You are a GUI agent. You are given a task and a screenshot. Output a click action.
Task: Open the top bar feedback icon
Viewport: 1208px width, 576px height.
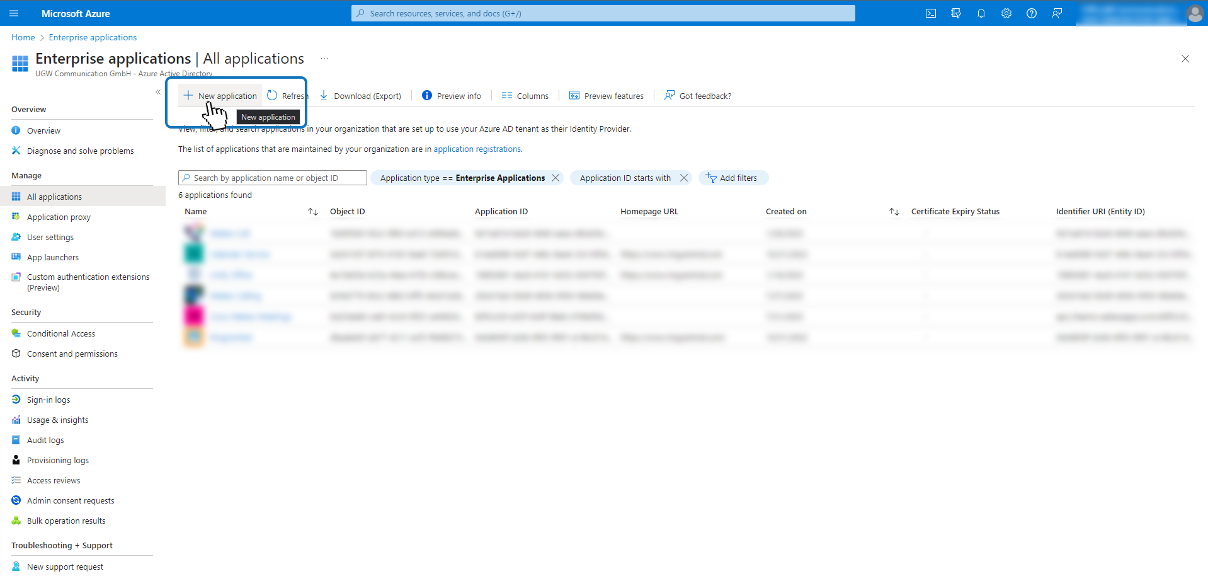pos(1057,13)
